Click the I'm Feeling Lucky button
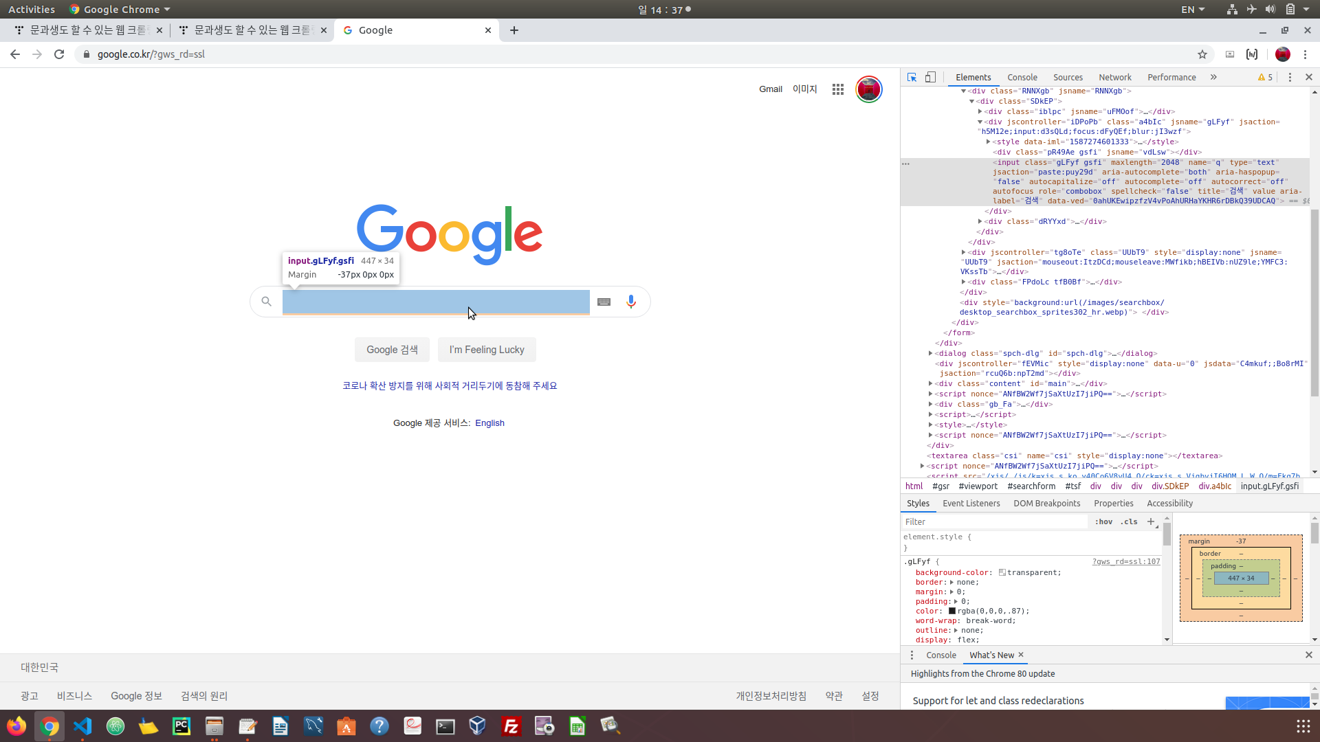The height and width of the screenshot is (742, 1320). 487,350
